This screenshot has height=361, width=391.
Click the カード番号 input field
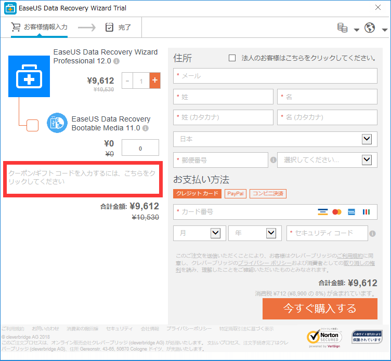click(x=275, y=212)
